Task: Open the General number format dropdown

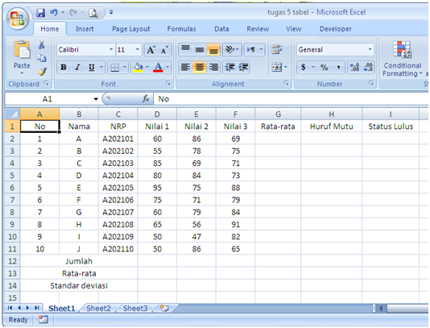Action: tap(370, 50)
